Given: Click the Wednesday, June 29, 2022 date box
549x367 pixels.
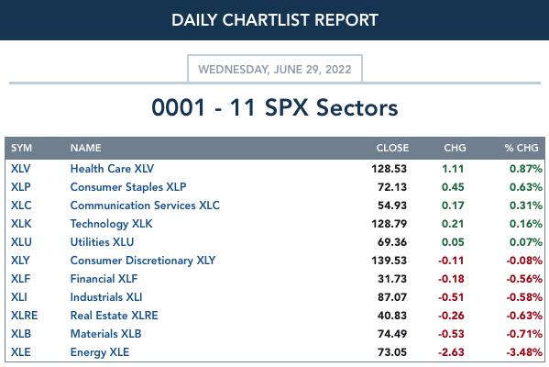Looking at the screenshot, I should tap(275, 69).
